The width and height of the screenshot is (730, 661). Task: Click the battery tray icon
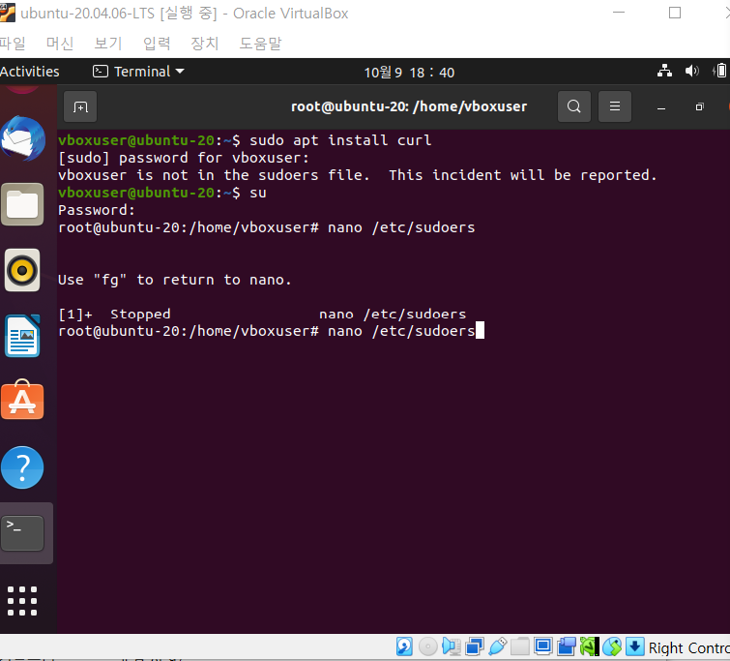[x=719, y=71]
